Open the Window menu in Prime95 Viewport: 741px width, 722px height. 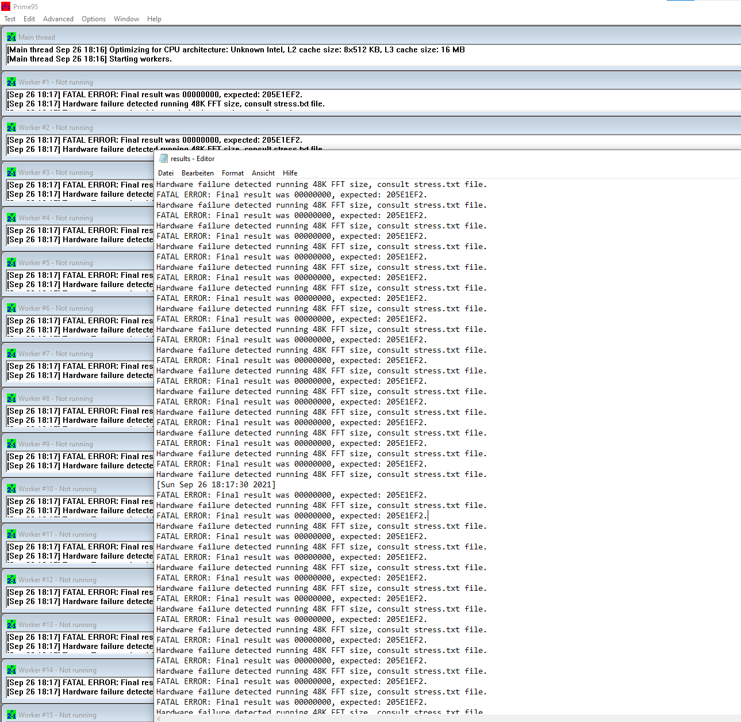(126, 19)
